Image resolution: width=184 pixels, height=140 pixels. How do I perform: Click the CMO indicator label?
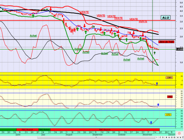169,78
